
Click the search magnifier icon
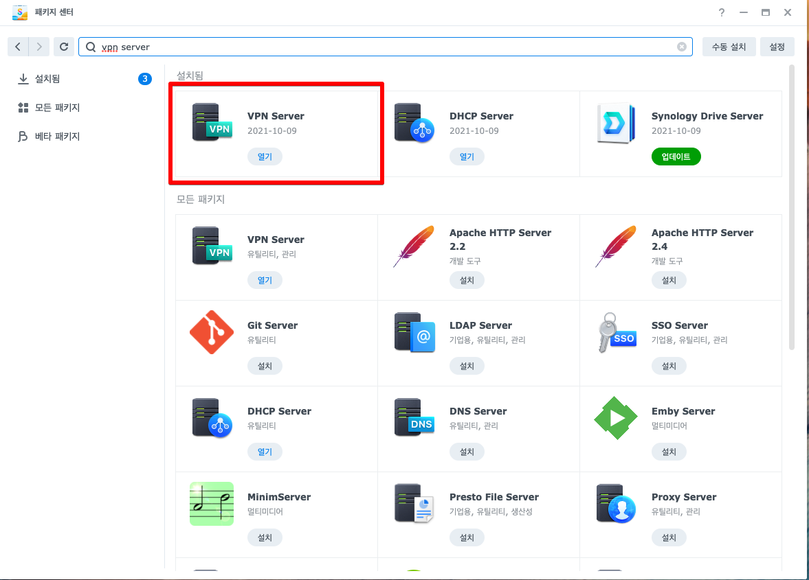[91, 47]
